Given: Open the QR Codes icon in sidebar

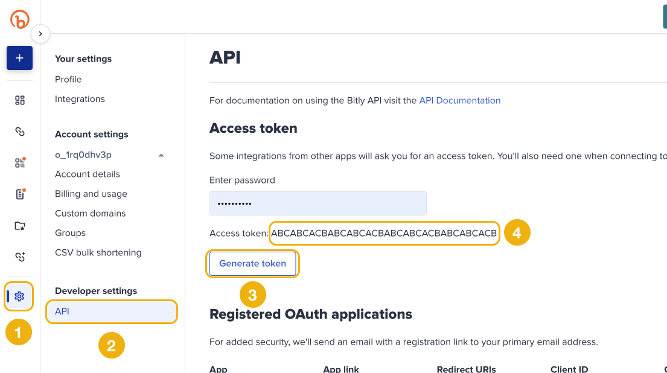Looking at the screenshot, I should (x=20, y=162).
